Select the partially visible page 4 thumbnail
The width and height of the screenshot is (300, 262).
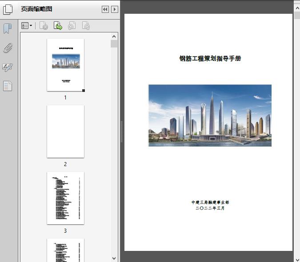pos(65,250)
